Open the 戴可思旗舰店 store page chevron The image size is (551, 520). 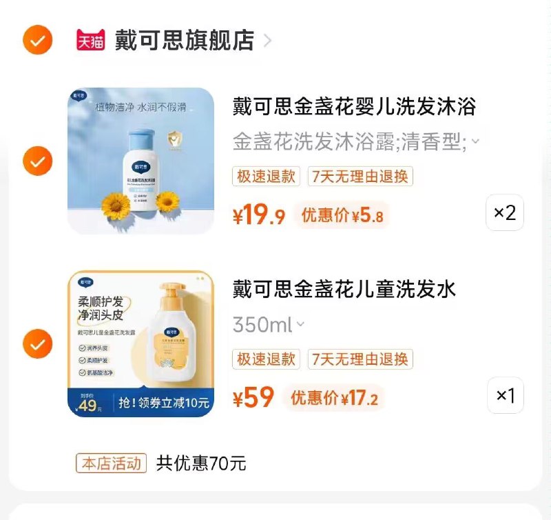(267, 41)
